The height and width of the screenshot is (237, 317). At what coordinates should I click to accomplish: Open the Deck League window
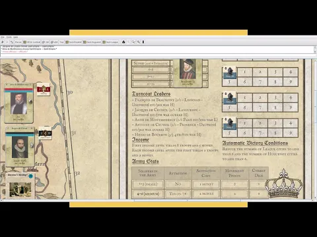[x=110, y=42]
